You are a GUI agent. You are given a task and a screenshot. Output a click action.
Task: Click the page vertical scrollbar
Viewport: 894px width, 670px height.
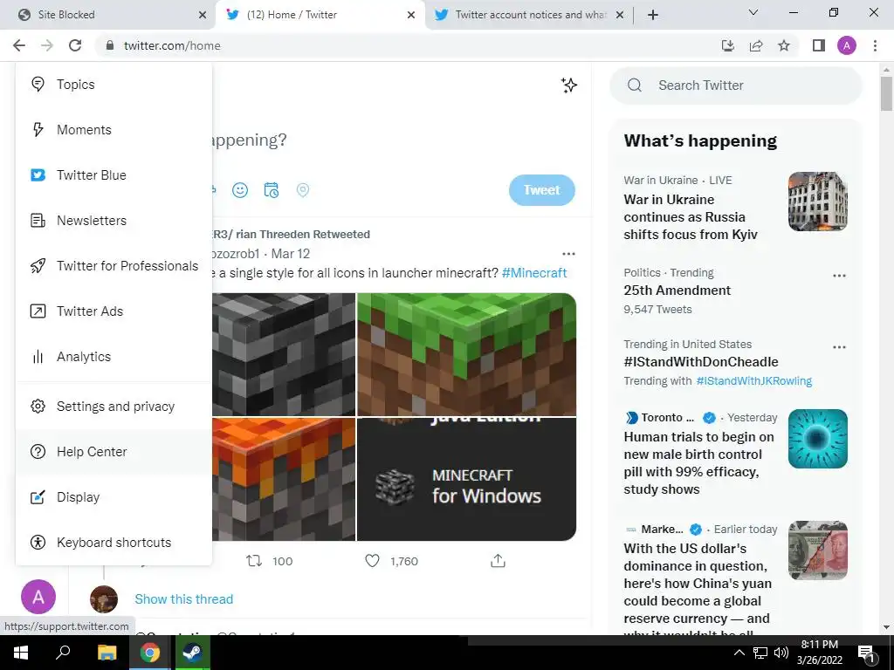click(886, 92)
